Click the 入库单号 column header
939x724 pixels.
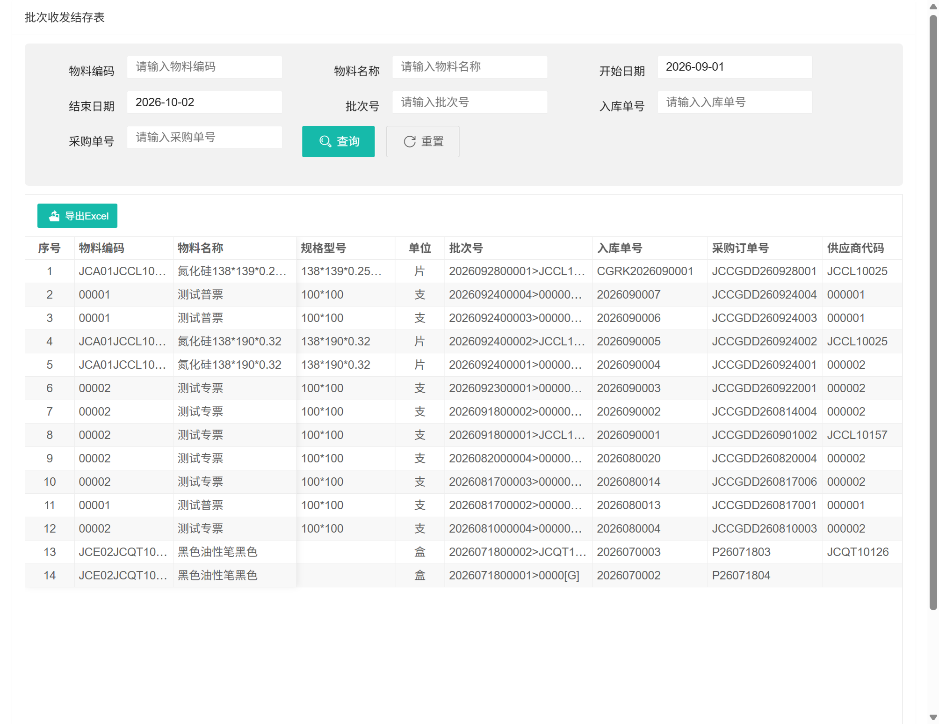pyautogui.click(x=650, y=248)
